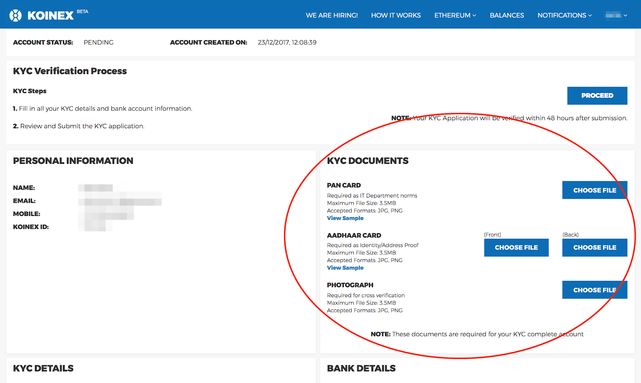Click the 'Review and Submit the KYC application' step
This screenshot has height=383, width=641.
tap(79, 126)
